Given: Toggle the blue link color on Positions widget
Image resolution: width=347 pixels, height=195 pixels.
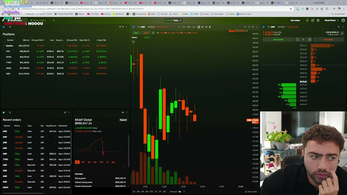Looking at the screenshot, I should click(4, 27).
